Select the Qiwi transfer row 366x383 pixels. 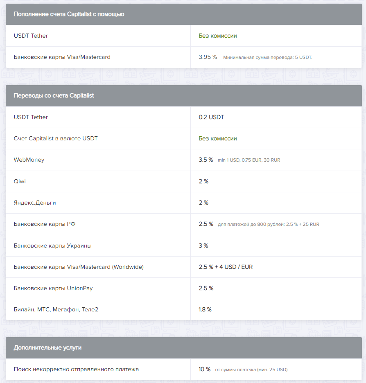click(184, 182)
